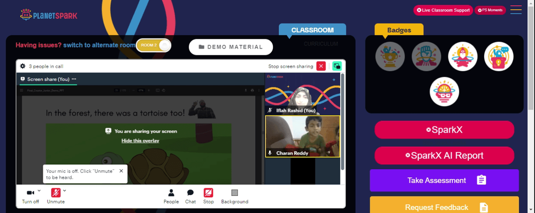Open the SparkX AI Report
Image resolution: width=535 pixels, height=213 pixels.
coord(444,156)
